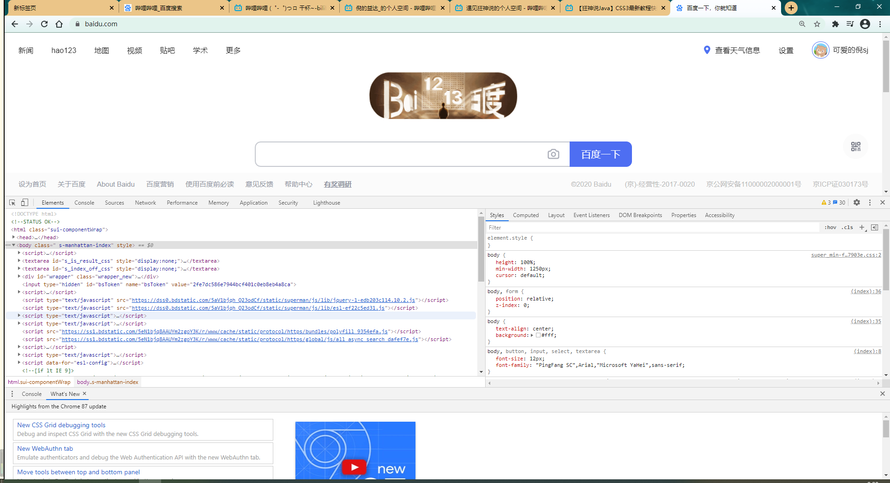This screenshot has height=483, width=890.
Task: Open the user avatar for 可爱的倪sj
Action: coord(820,50)
